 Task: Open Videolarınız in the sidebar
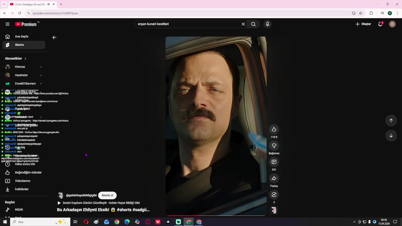[24, 181]
